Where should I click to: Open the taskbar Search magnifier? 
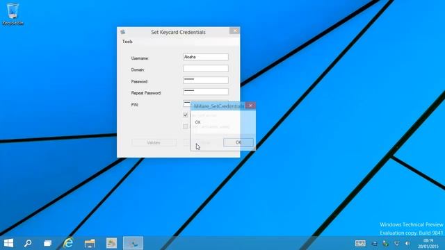(x=28, y=243)
